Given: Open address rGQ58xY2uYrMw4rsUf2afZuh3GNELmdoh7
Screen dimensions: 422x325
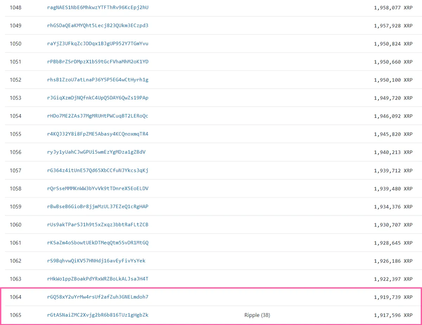Looking at the screenshot, I should tap(98, 297).
